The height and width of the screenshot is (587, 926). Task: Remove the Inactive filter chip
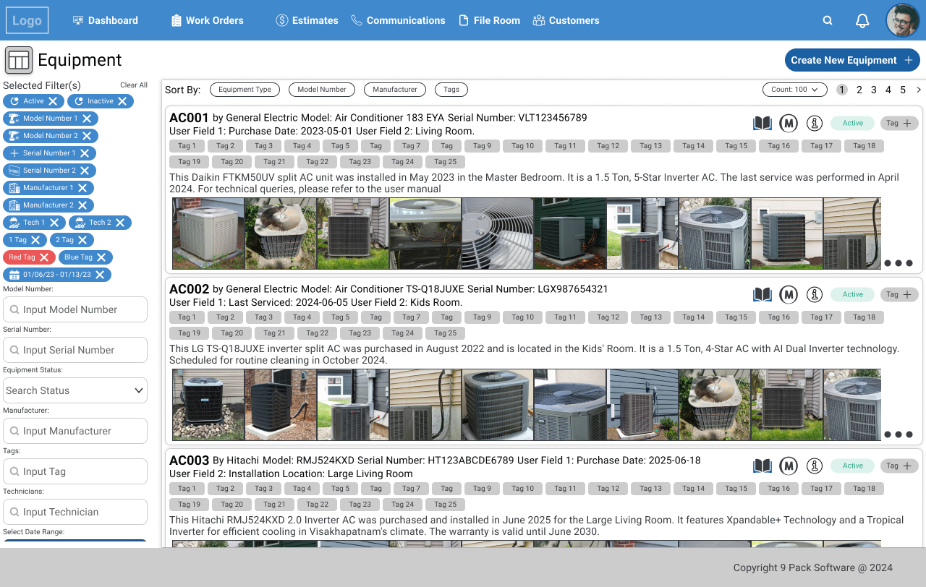[x=122, y=101]
